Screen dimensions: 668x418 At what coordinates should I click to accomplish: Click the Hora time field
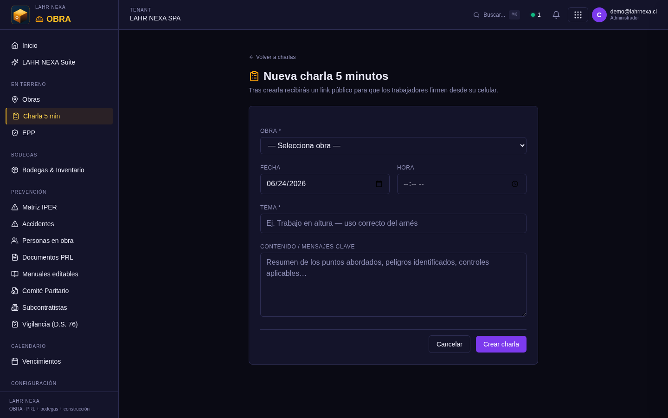[x=462, y=184]
